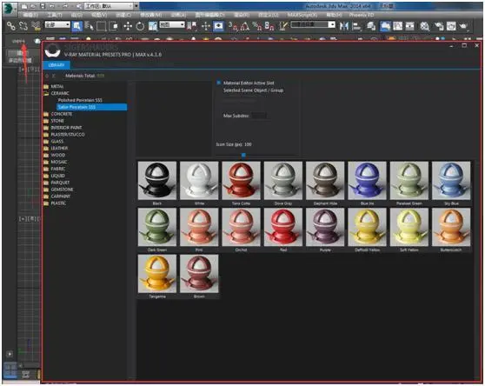This screenshot has height=386, width=485.
Task: Open Rendered Frame Window icon
Action: [x=451, y=26]
